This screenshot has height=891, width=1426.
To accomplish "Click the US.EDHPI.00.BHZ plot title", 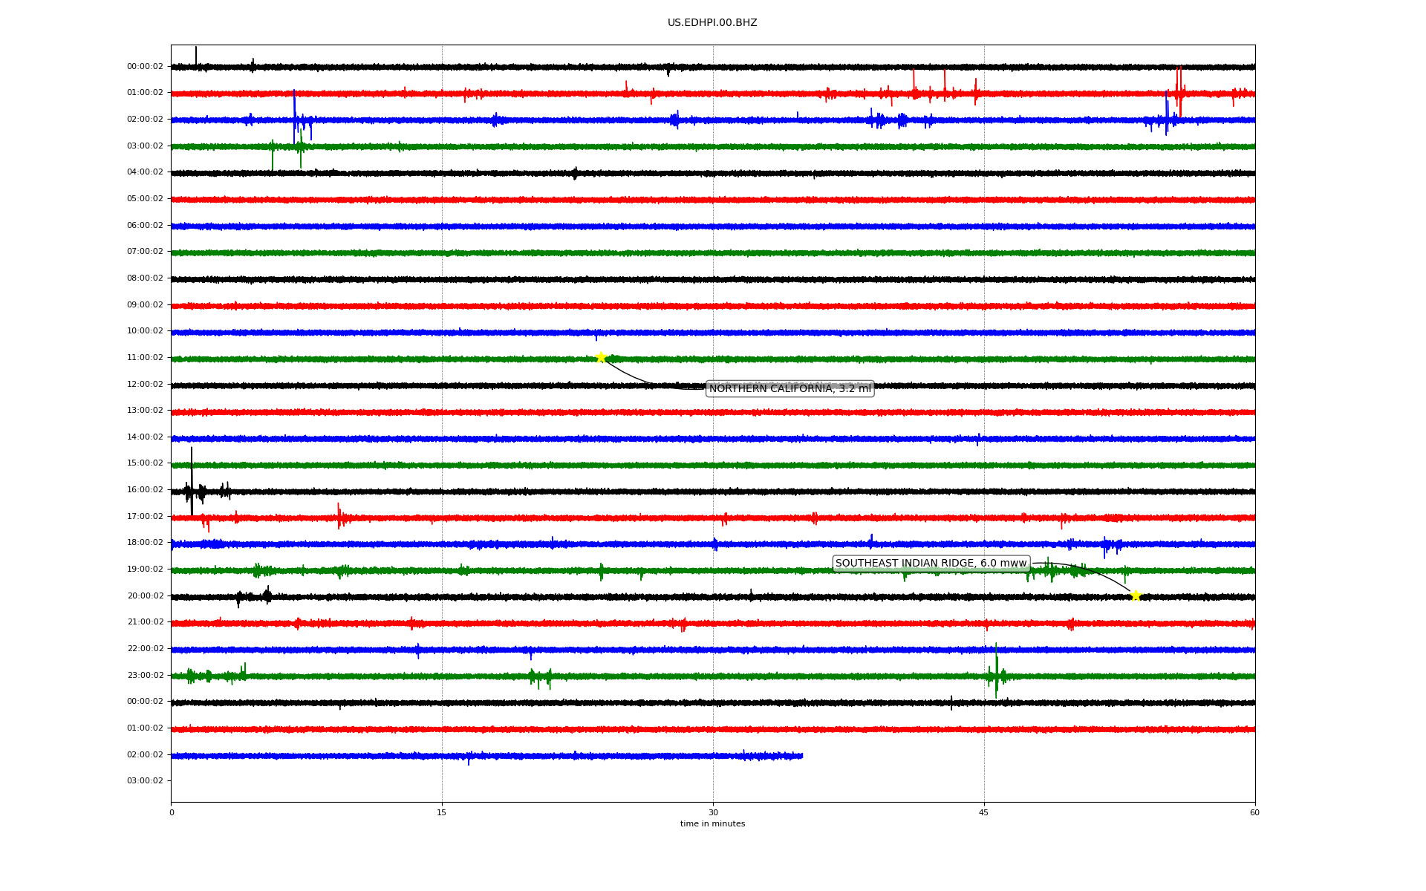I will 712,23.
